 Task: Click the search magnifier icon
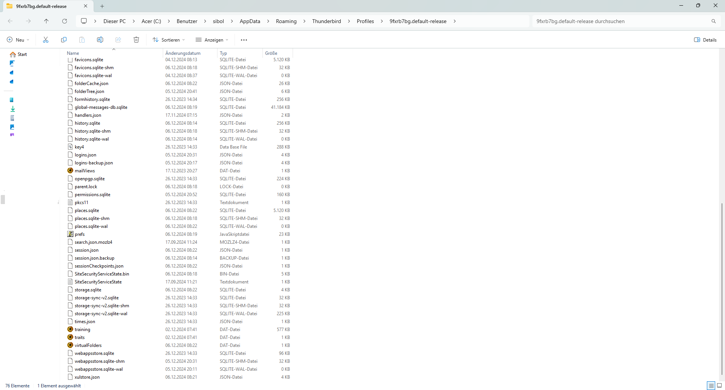[714, 21]
